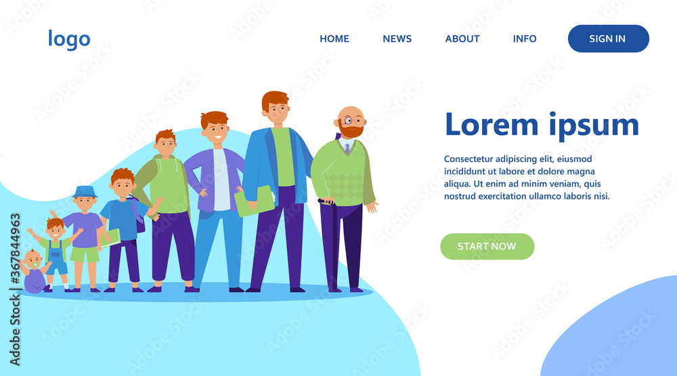Select the bald bearded old man
Image resolution: width=677 pixels, height=376 pixels.
[345, 198]
